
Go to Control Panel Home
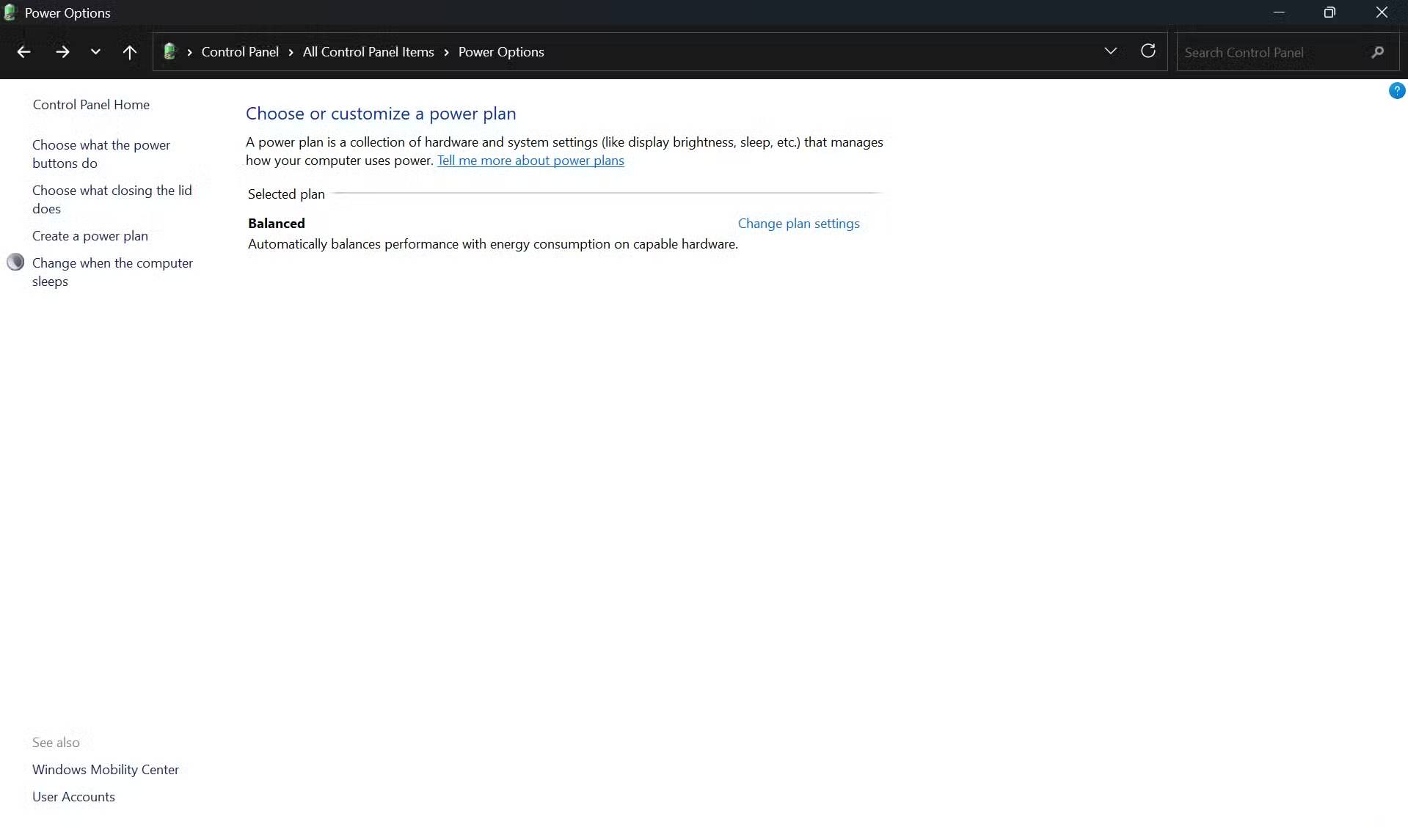91,105
